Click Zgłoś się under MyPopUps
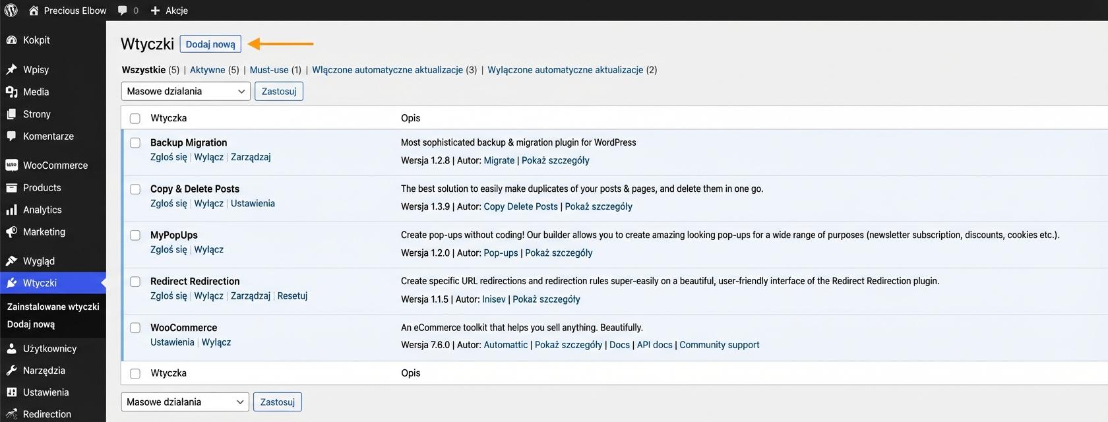1108x422 pixels. [x=168, y=249]
